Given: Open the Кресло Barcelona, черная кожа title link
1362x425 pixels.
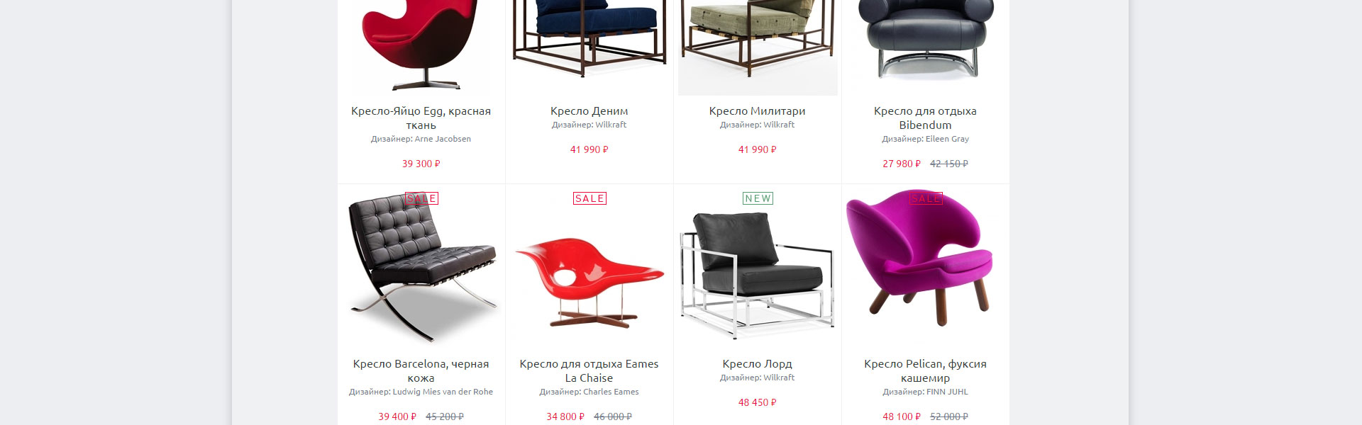Looking at the screenshot, I should coord(421,370).
